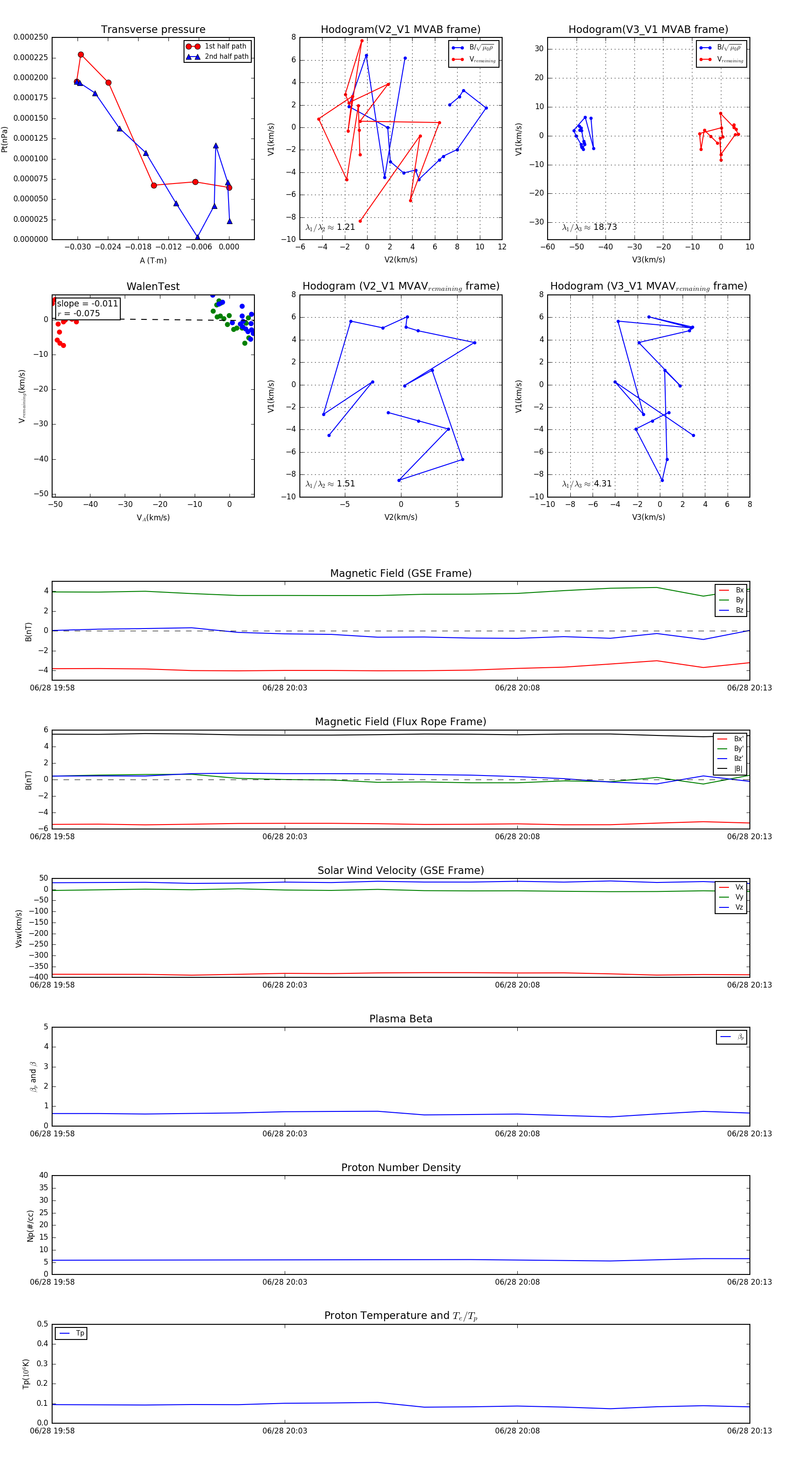Click the "A (T·m)" x-axis label
The image size is (802, 1470).
click(153, 260)
